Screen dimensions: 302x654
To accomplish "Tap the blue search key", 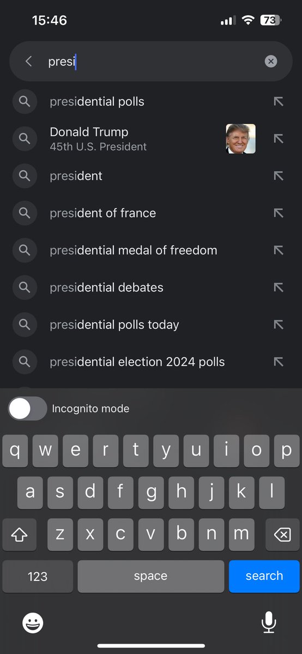I will [264, 576].
